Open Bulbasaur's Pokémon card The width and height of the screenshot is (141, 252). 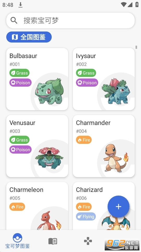click(37, 79)
